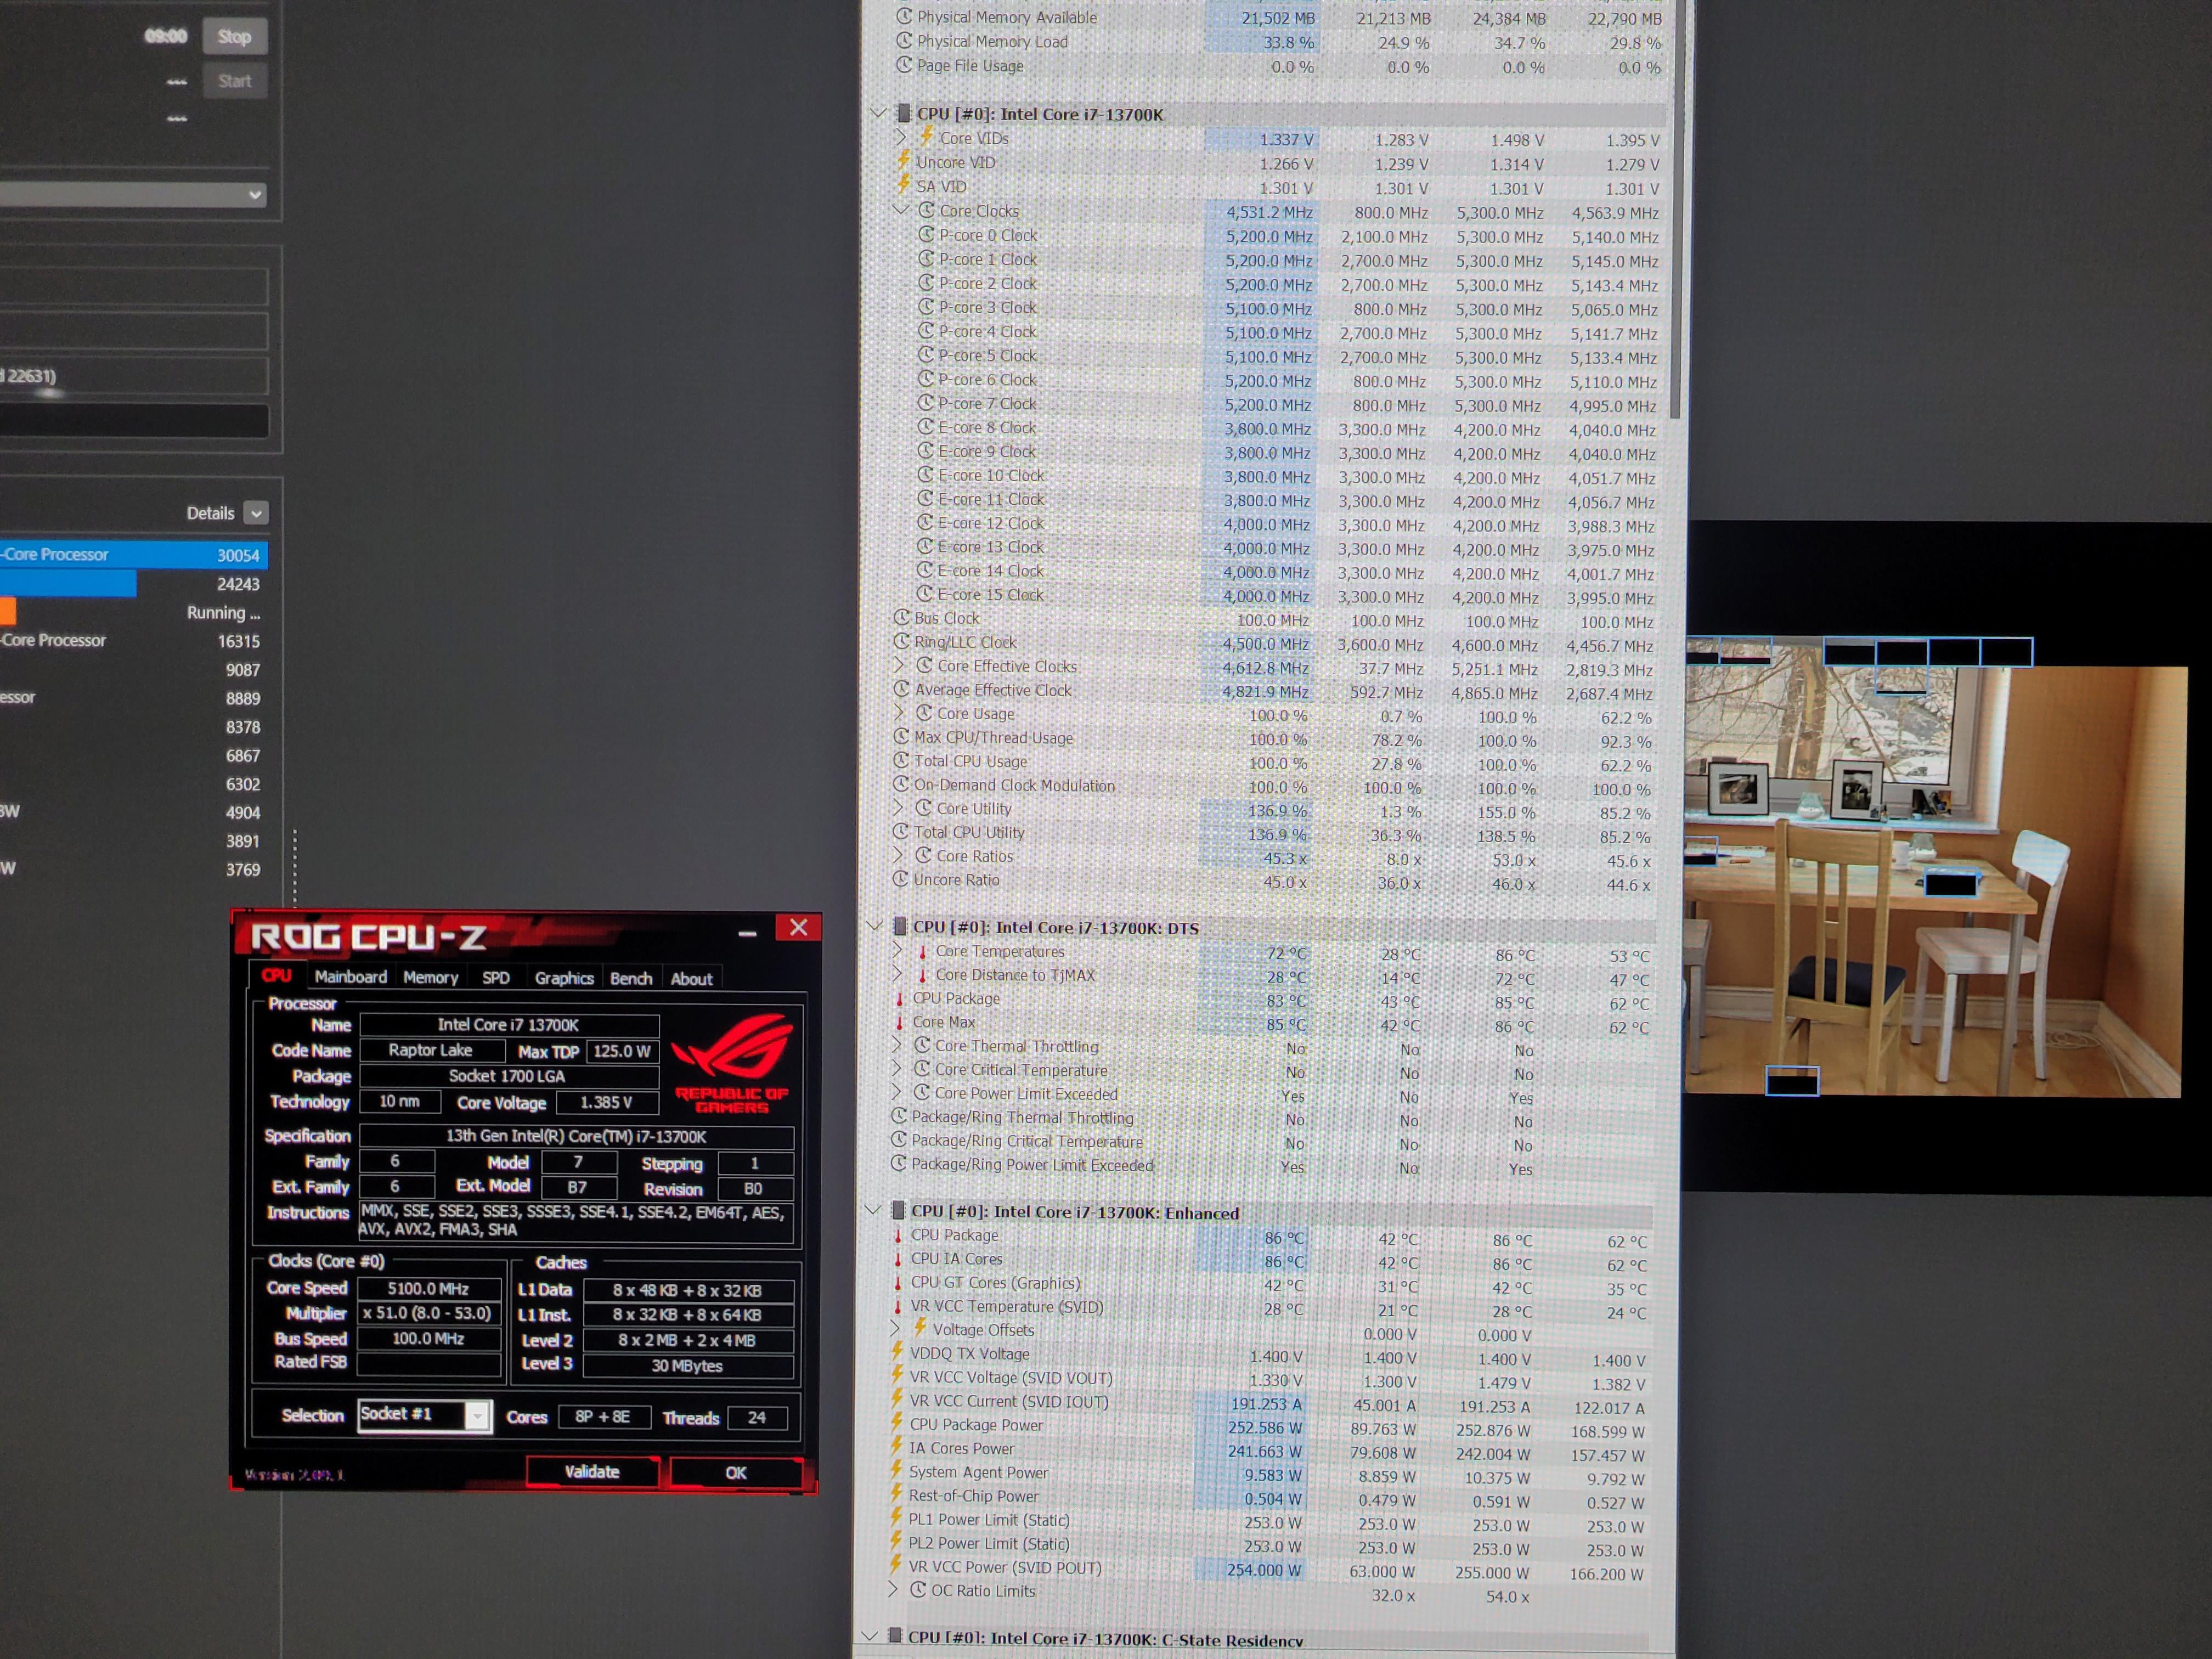Click the Max CPU/Thread Usage icon
The height and width of the screenshot is (1659, 2212).
click(901, 737)
